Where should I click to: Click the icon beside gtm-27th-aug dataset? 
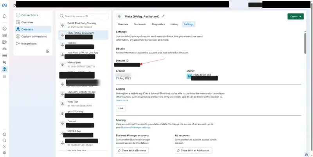pyautogui.click(x=63, y=114)
